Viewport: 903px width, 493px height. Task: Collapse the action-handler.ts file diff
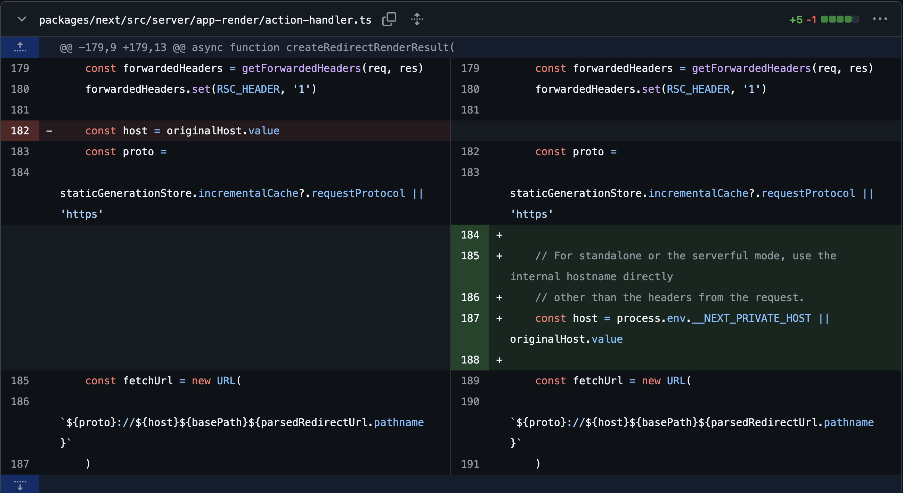click(x=22, y=19)
